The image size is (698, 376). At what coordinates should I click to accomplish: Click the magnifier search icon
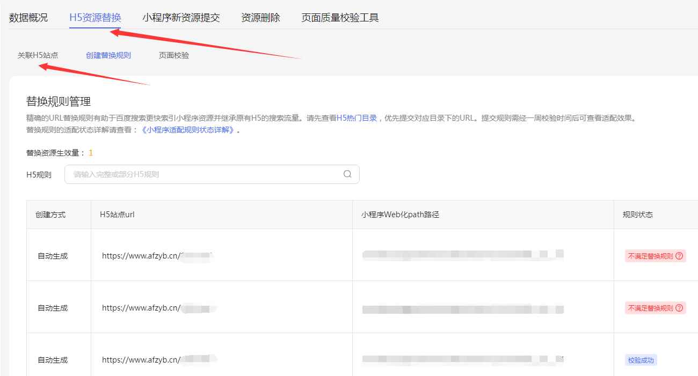(x=347, y=174)
